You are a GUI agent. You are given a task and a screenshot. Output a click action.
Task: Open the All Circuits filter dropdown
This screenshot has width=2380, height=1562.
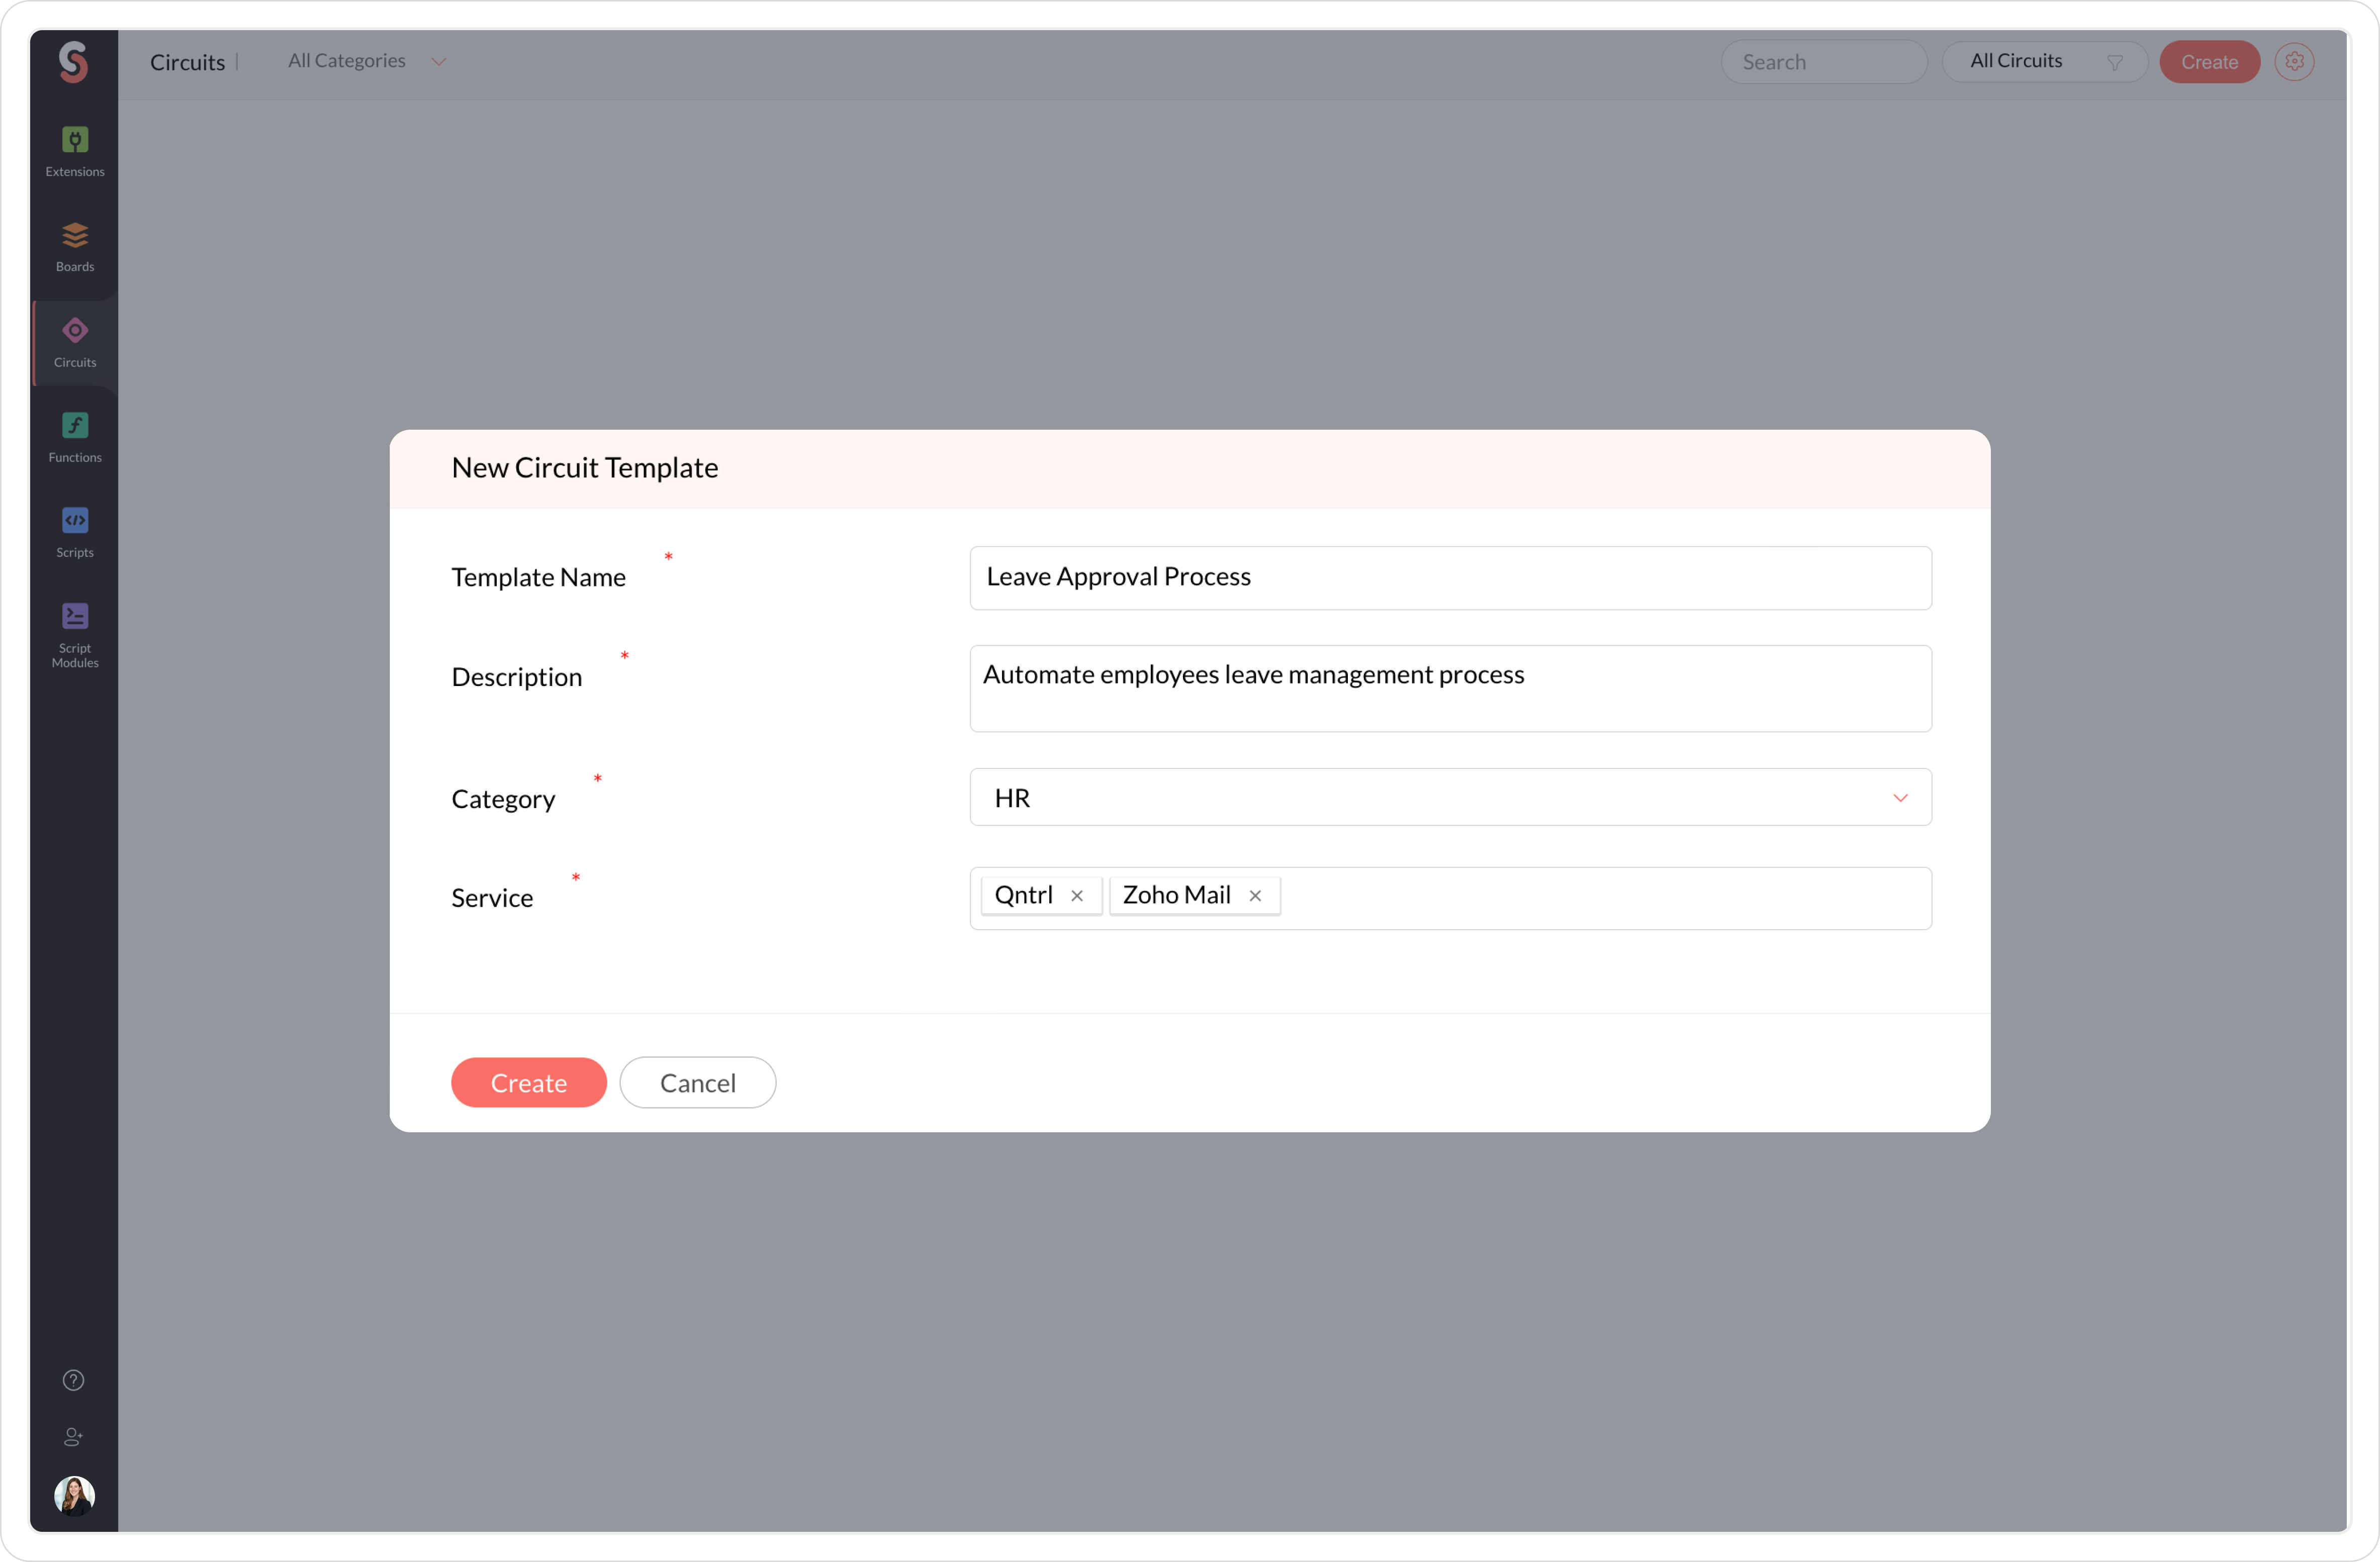point(2044,62)
